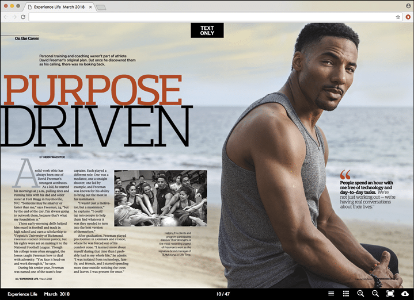414x300 pixels.
Task: Open the table of contents list icon
Action: coord(331,294)
